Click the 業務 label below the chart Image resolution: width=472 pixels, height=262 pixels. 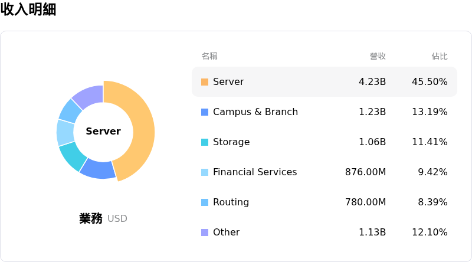click(91, 218)
